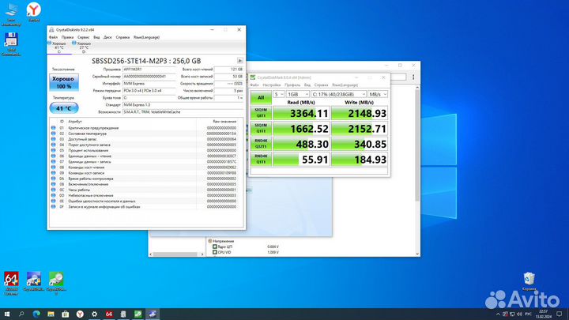Open the Настройки menu in CrystalDiskMark

click(271, 85)
